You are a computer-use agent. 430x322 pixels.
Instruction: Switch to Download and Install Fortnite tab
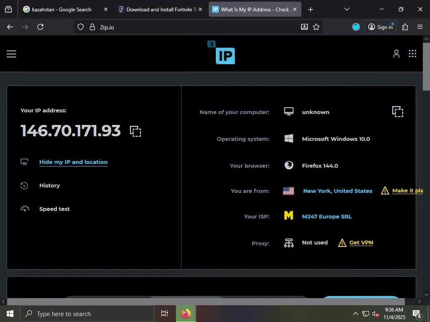162,10
